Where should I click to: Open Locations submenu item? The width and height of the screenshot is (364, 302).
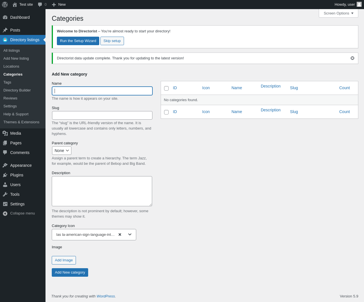(11, 66)
